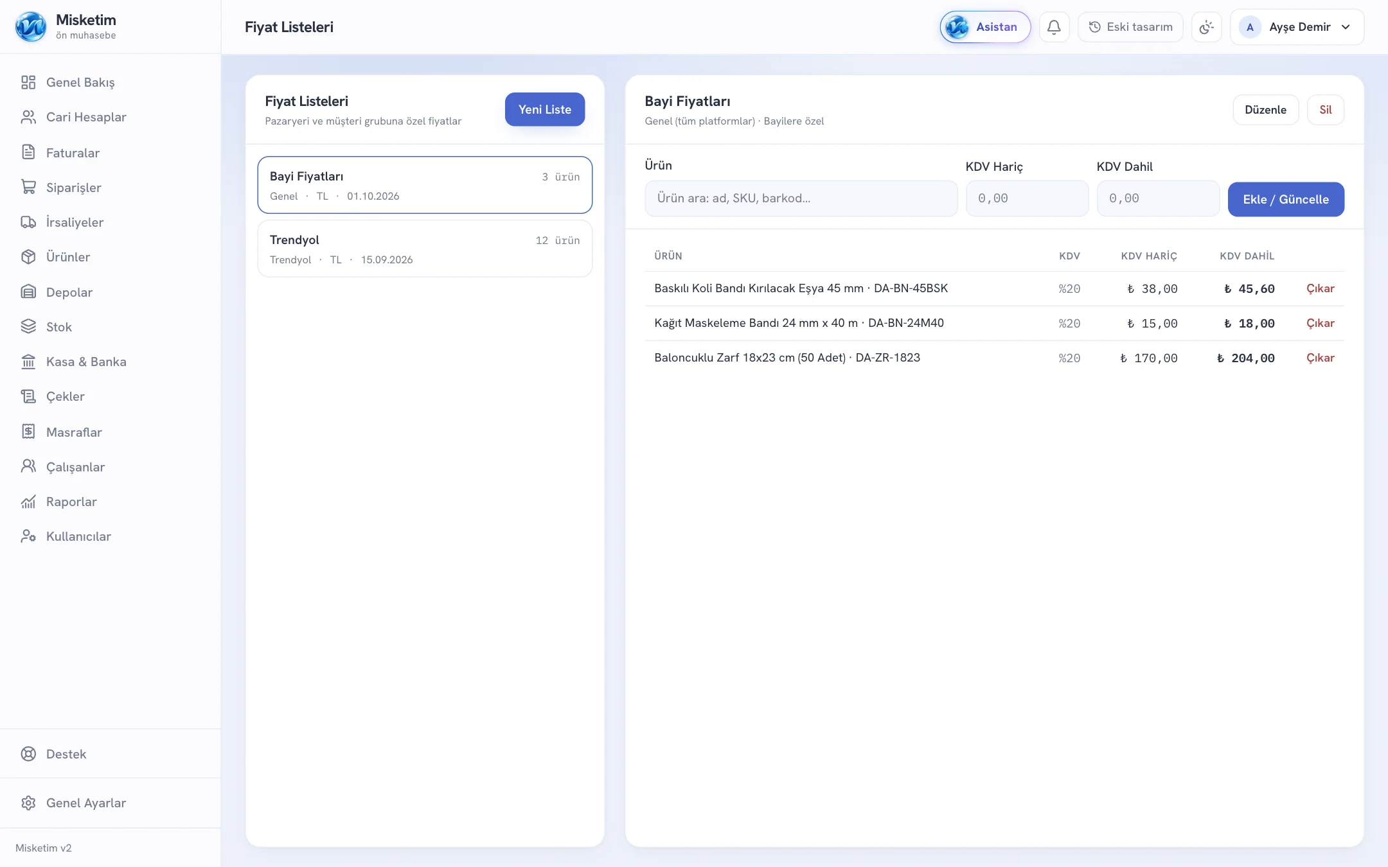Click the Misketim logo icon
This screenshot has width=1388, height=867.
tap(31, 27)
